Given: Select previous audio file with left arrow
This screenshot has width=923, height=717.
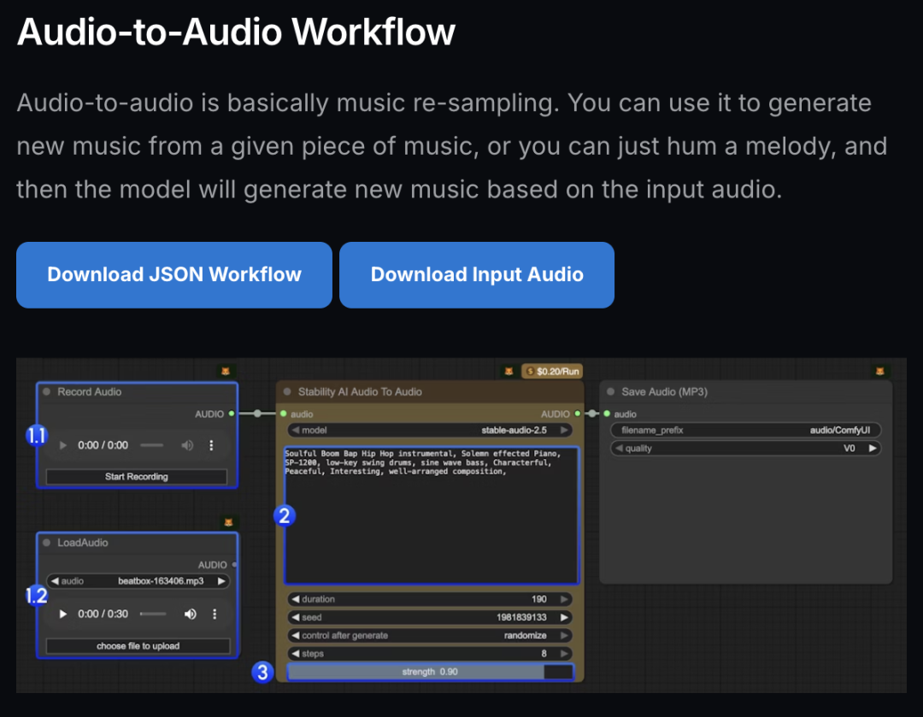Looking at the screenshot, I should click(x=55, y=581).
